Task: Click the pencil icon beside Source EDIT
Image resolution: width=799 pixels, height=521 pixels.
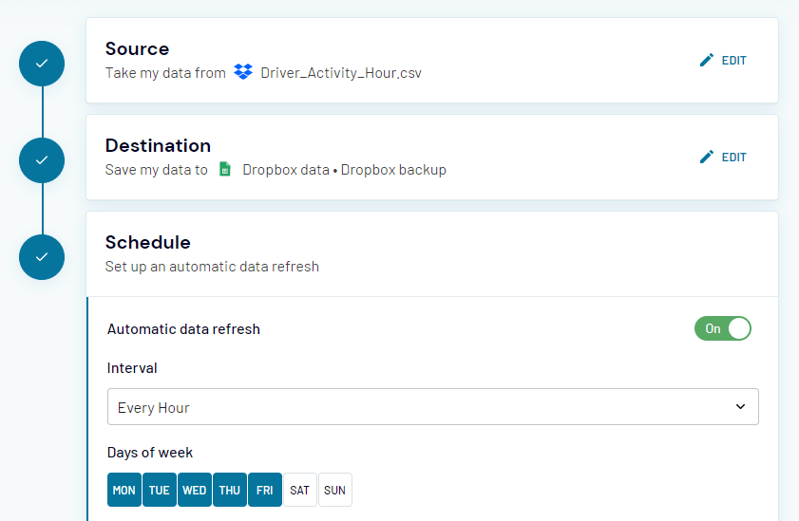Action: [x=707, y=60]
